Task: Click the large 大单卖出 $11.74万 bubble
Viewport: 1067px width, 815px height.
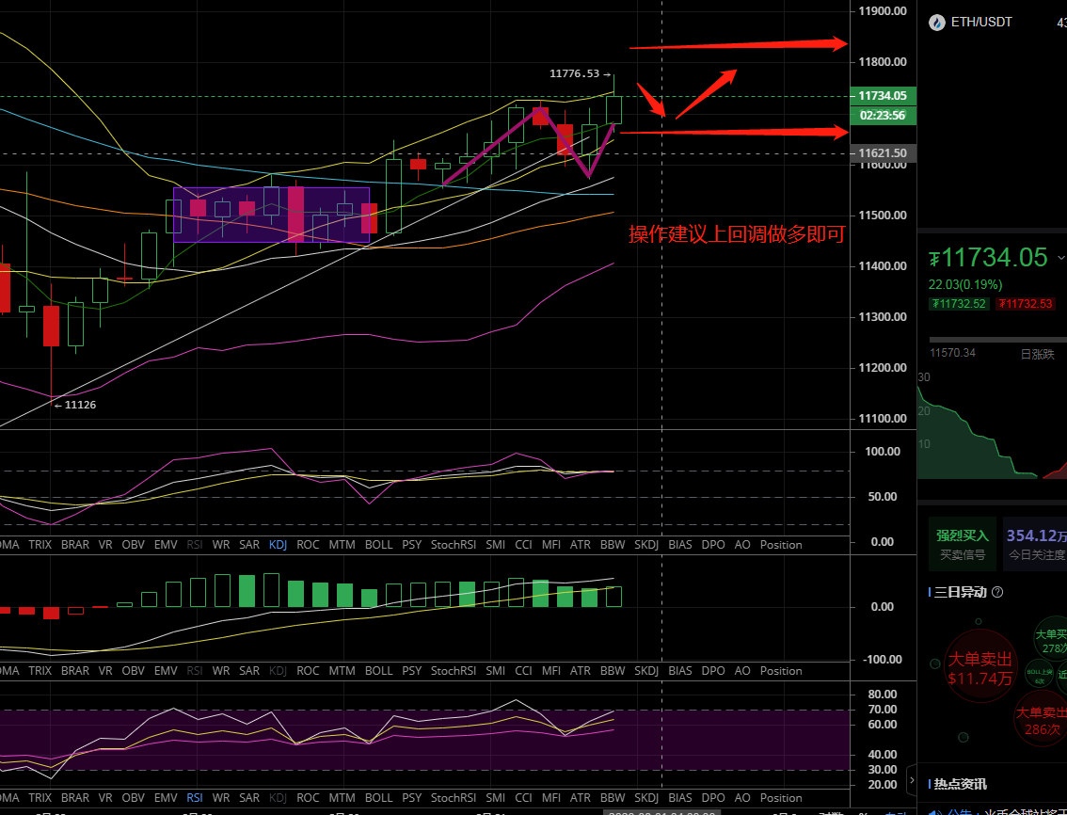Action: 980,668
